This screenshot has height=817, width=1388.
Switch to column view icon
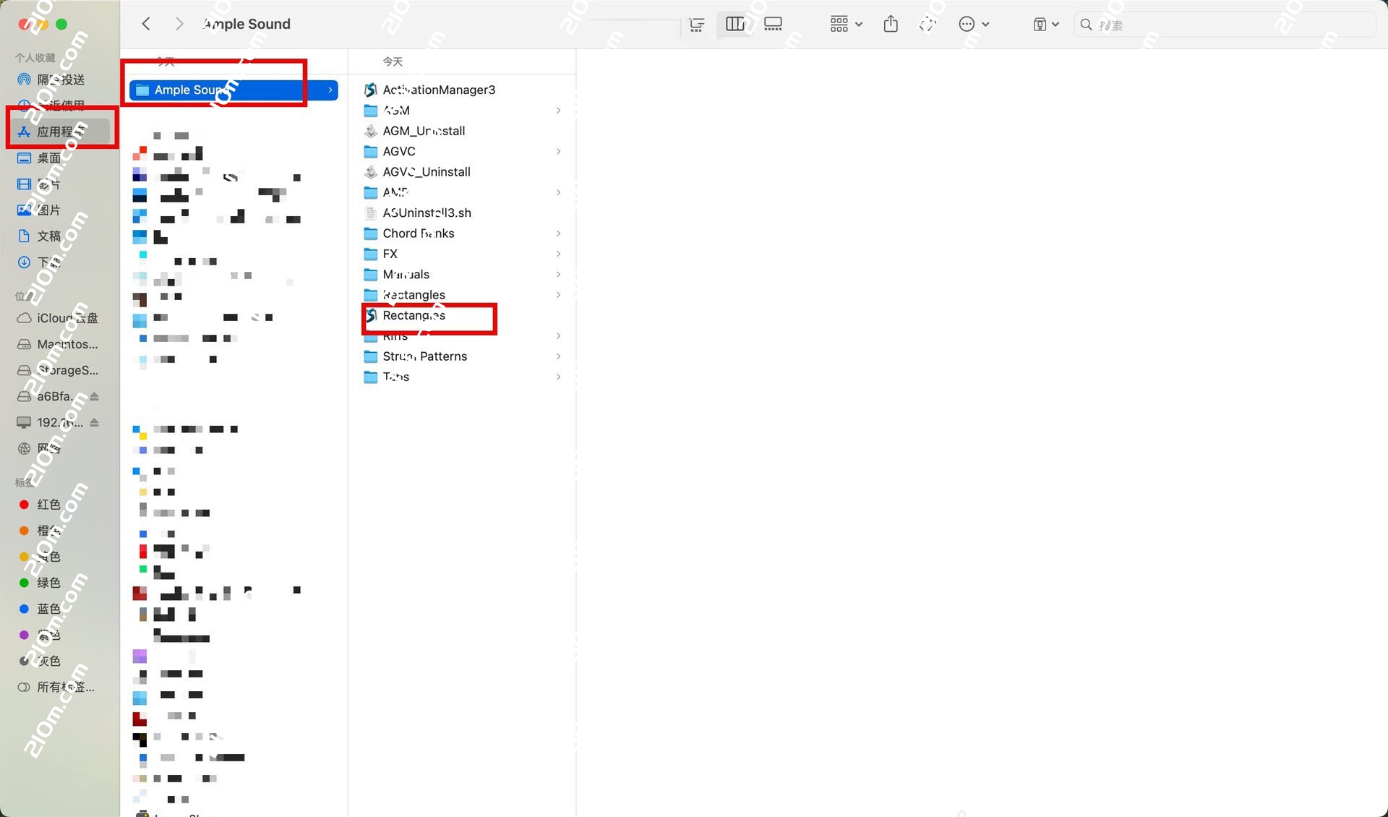735,24
